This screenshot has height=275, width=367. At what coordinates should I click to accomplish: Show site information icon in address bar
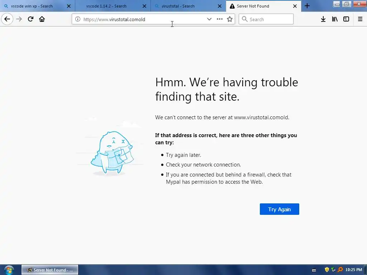tap(78, 19)
